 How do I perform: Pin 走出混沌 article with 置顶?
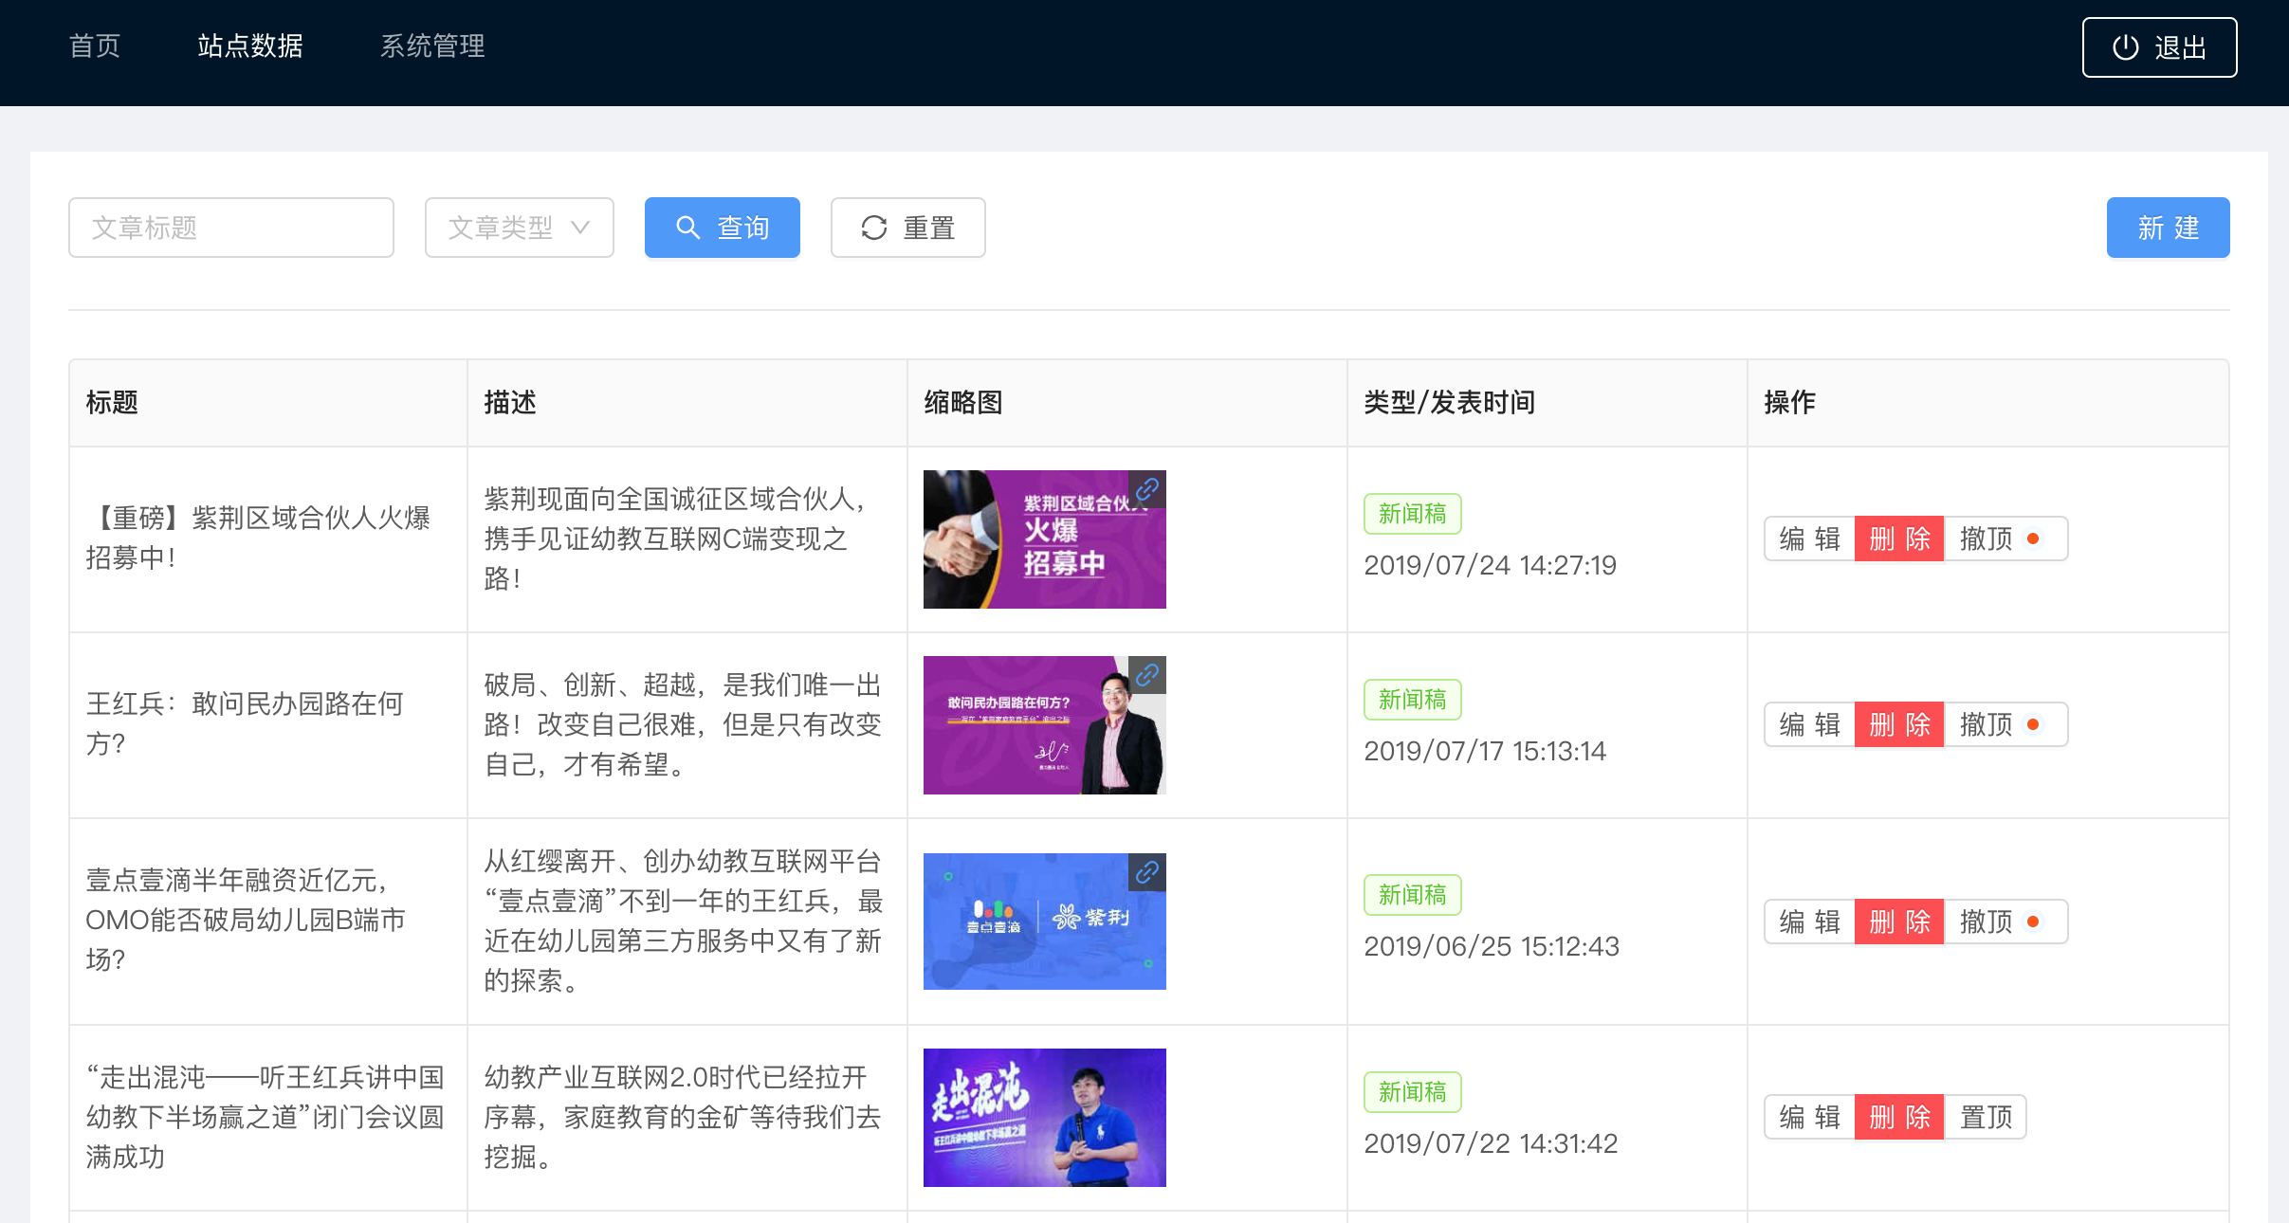[x=1986, y=1117]
